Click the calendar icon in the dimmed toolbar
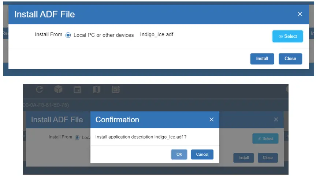316x178 pixels. click(77, 89)
